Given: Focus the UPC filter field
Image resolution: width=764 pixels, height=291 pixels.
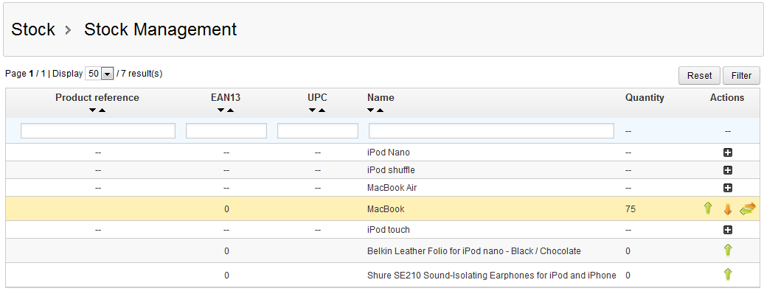Looking at the screenshot, I should pyautogui.click(x=318, y=131).
